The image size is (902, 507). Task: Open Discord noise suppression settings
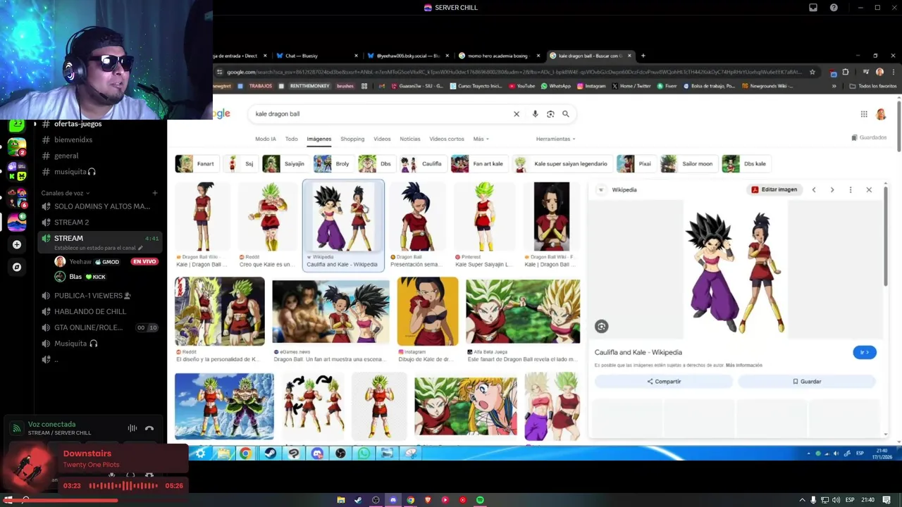pos(132,428)
